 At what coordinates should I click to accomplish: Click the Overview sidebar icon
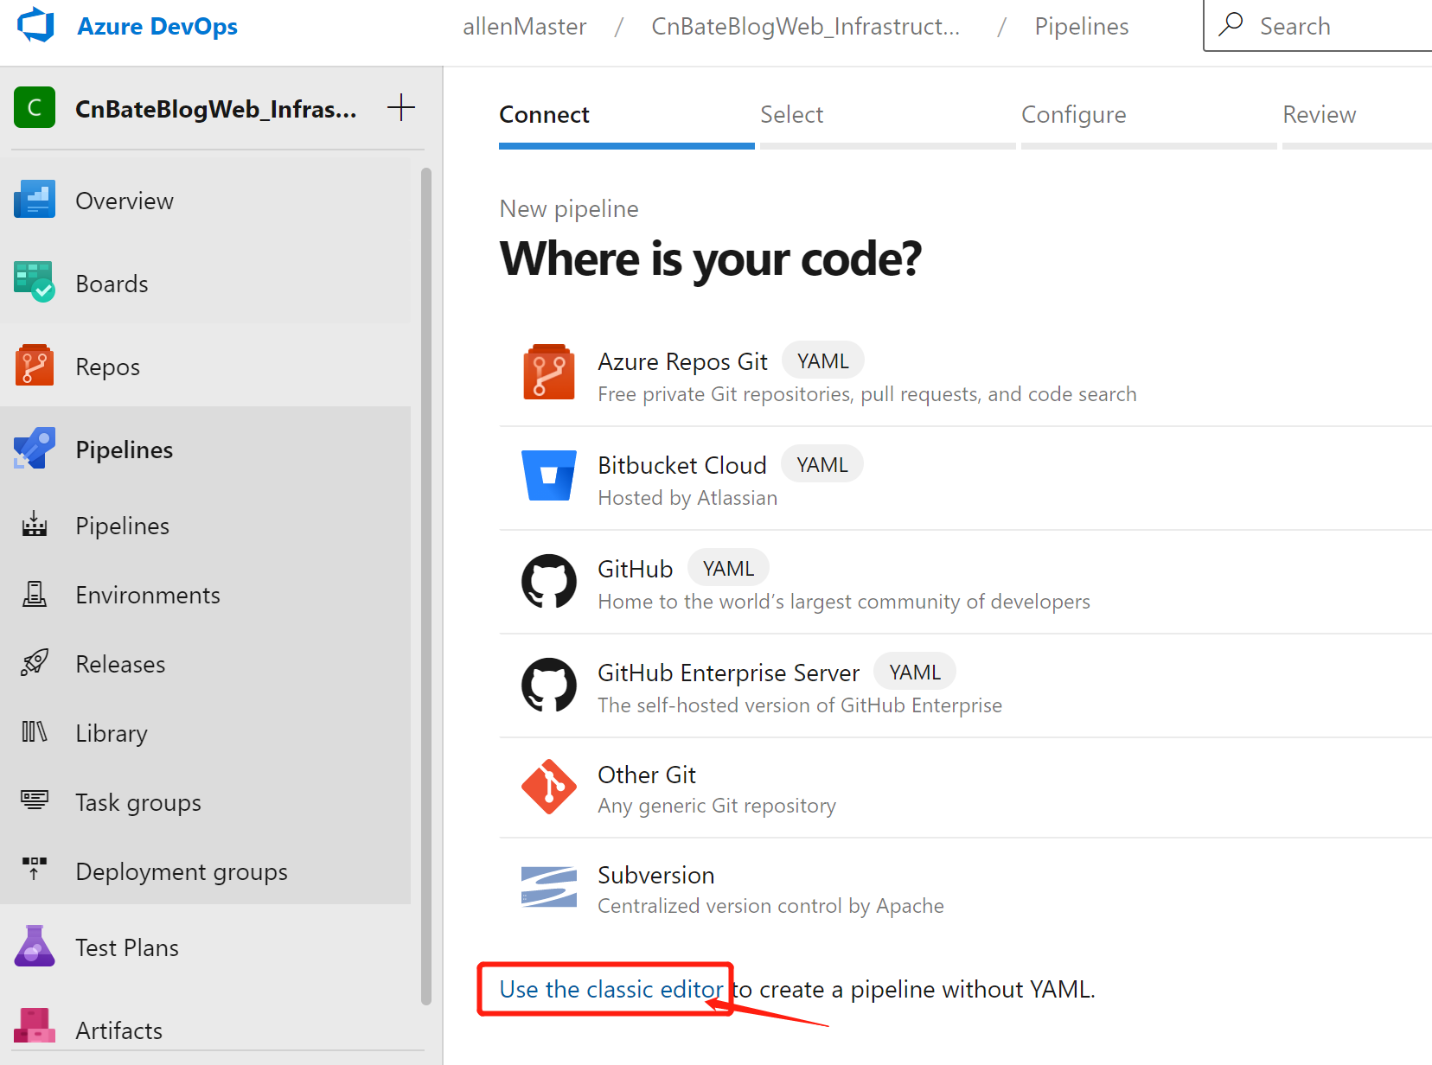point(35,200)
